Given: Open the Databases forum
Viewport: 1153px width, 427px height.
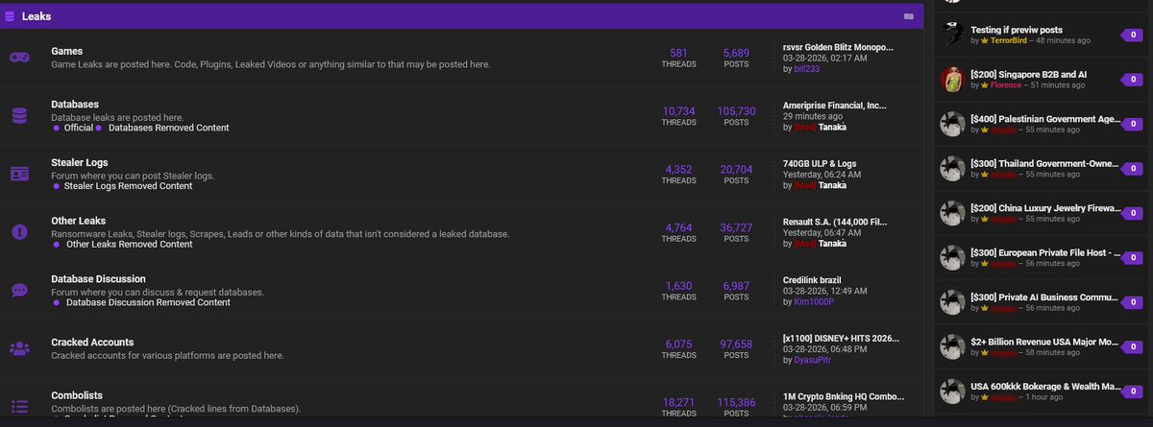Looking at the screenshot, I should tap(75, 104).
